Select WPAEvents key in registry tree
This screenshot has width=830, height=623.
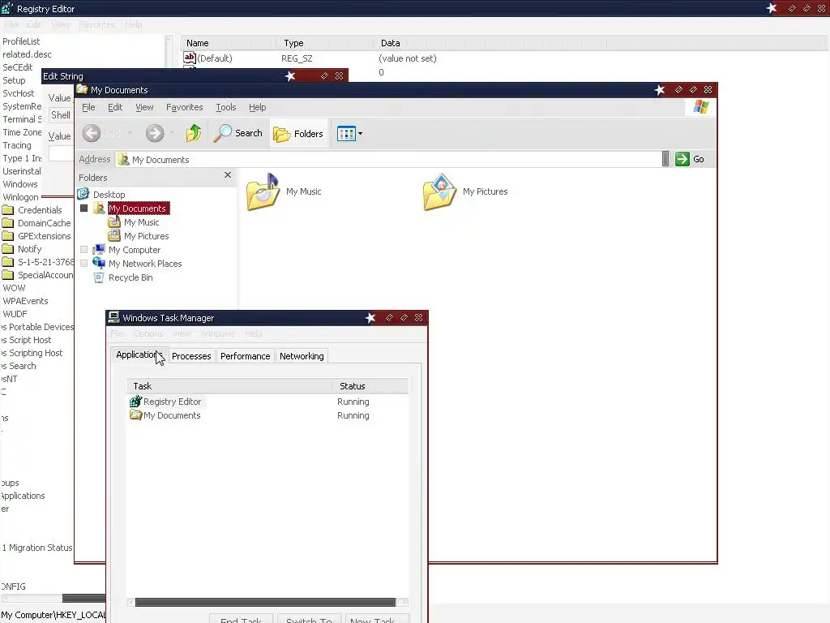pyautogui.click(x=25, y=301)
